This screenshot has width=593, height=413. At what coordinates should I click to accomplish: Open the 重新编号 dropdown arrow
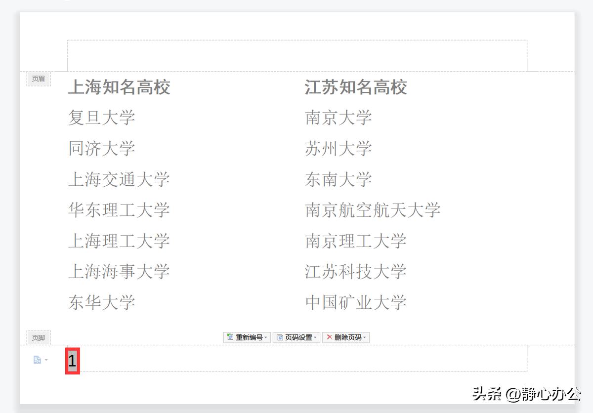click(266, 337)
